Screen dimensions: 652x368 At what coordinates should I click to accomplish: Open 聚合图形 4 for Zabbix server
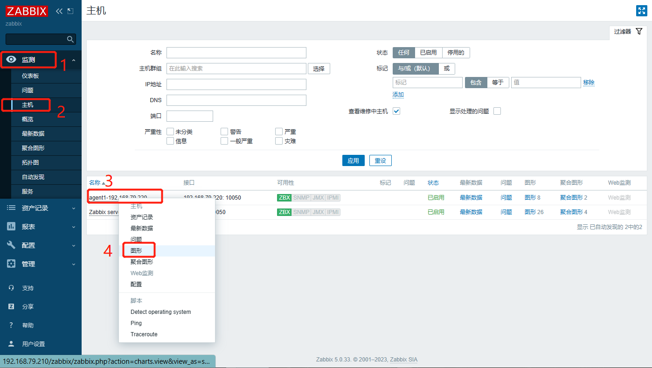pyautogui.click(x=574, y=212)
